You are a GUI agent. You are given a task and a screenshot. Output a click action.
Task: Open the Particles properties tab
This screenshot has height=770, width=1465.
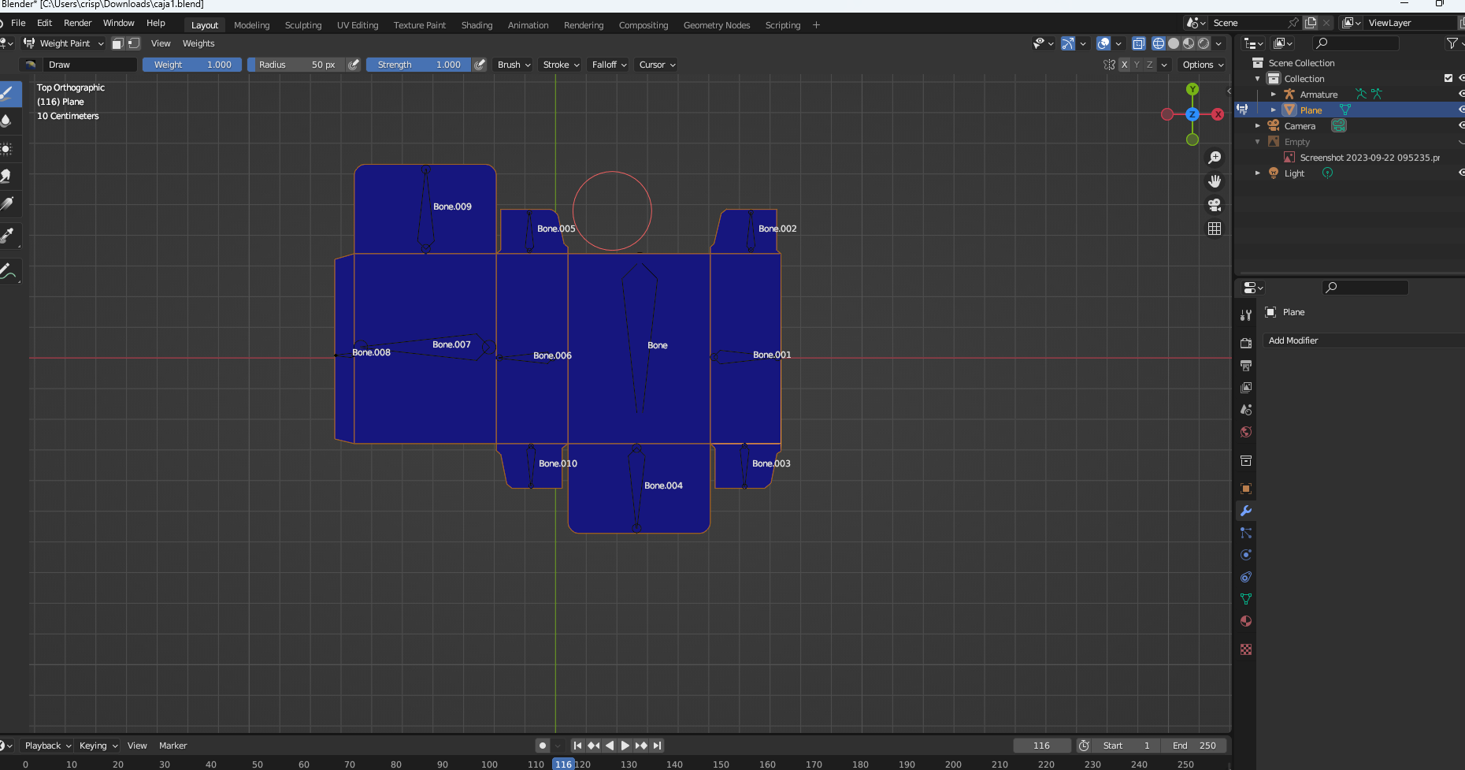1246,533
